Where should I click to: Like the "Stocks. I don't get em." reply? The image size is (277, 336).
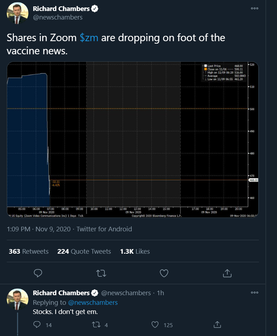[155, 325]
